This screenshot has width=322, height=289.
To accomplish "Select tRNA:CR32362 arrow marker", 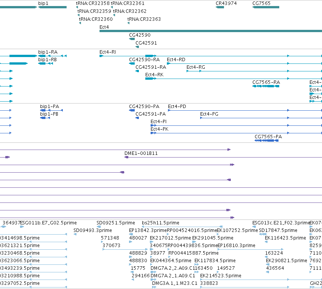I will tap(114, 15).
